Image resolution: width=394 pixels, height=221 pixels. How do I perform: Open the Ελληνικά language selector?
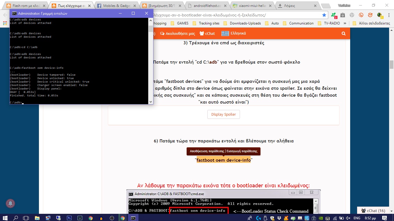(x=234, y=33)
